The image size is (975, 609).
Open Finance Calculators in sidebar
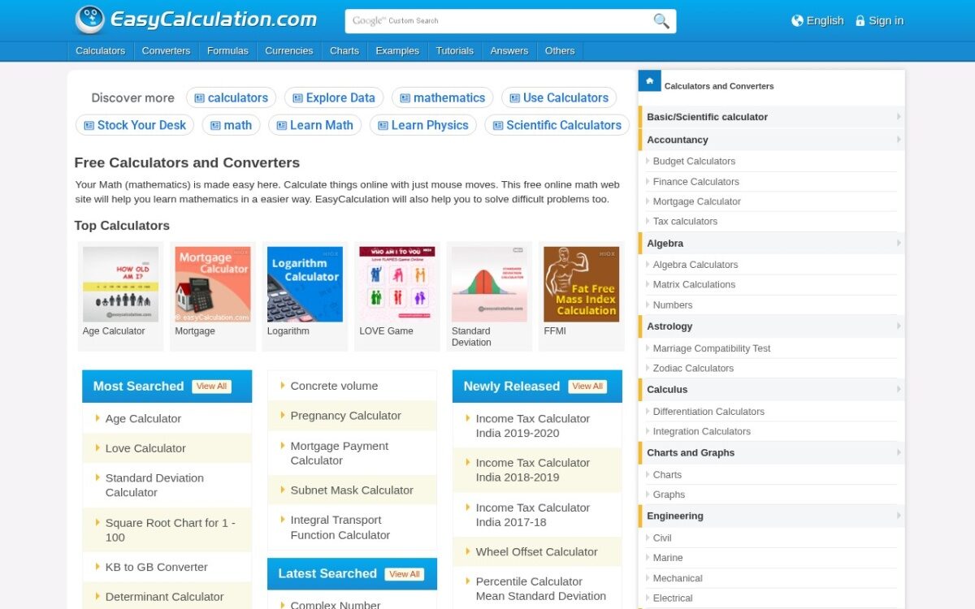pos(696,182)
